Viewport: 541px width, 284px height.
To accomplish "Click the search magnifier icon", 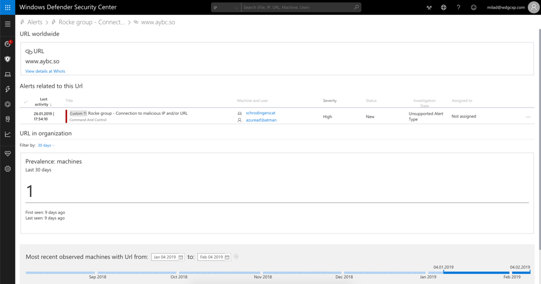I will [x=356, y=7].
